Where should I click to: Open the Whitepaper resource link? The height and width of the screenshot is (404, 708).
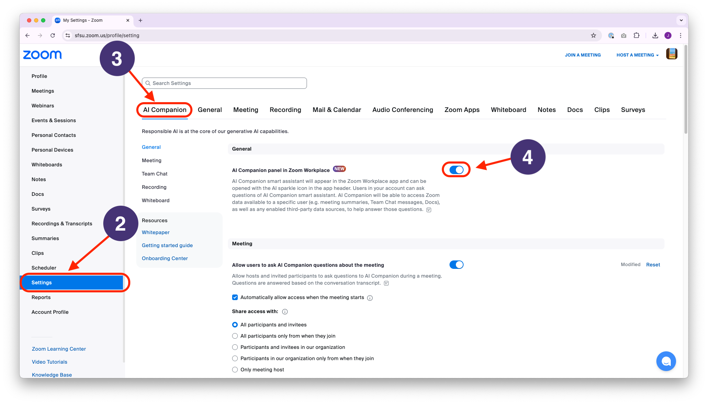(x=156, y=232)
